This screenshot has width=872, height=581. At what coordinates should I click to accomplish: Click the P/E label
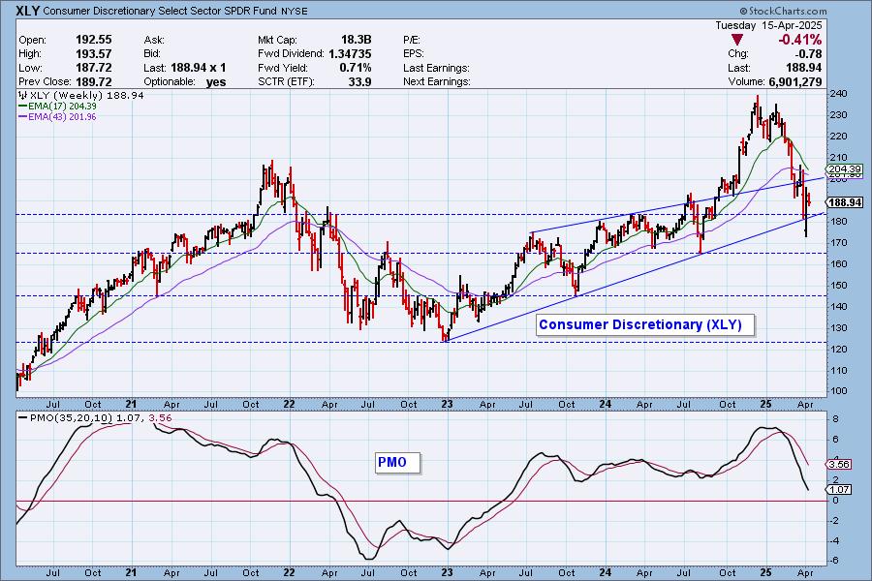point(412,40)
